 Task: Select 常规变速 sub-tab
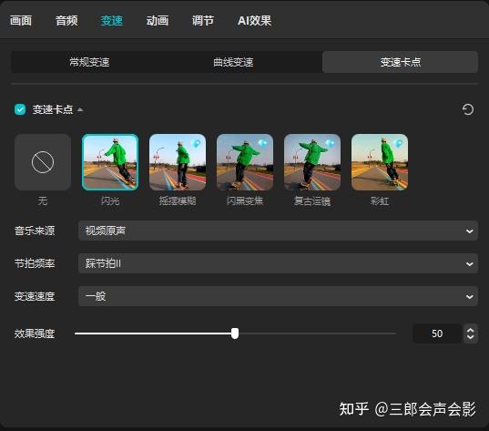[x=89, y=62]
